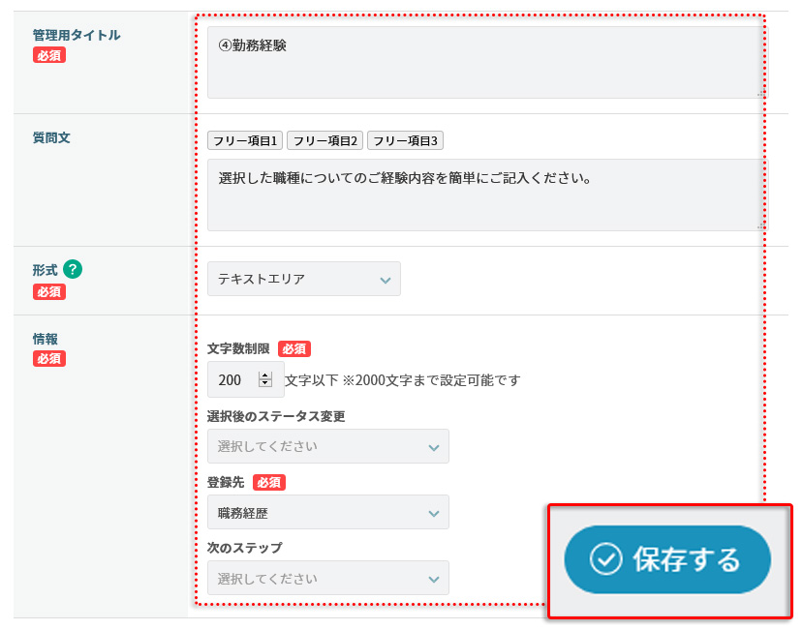Click the checkmark icon in 保存する button

tap(605, 559)
